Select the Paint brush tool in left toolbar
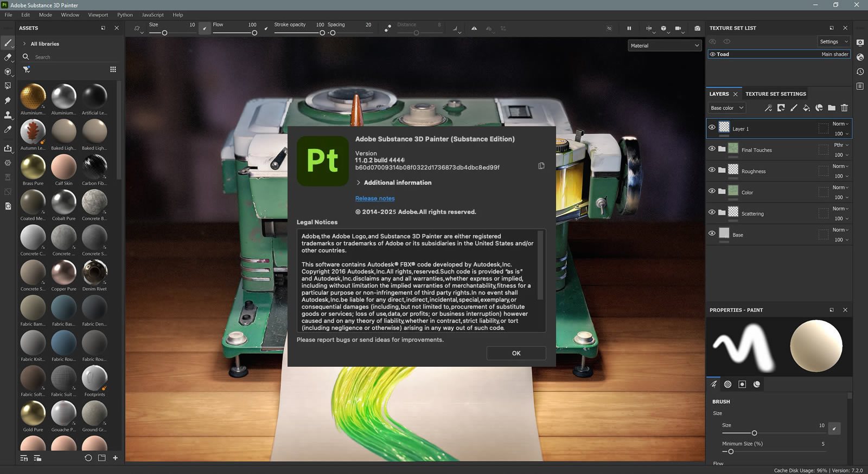 coord(8,43)
